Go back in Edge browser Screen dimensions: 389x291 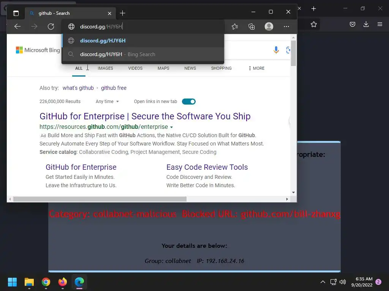coord(17,27)
